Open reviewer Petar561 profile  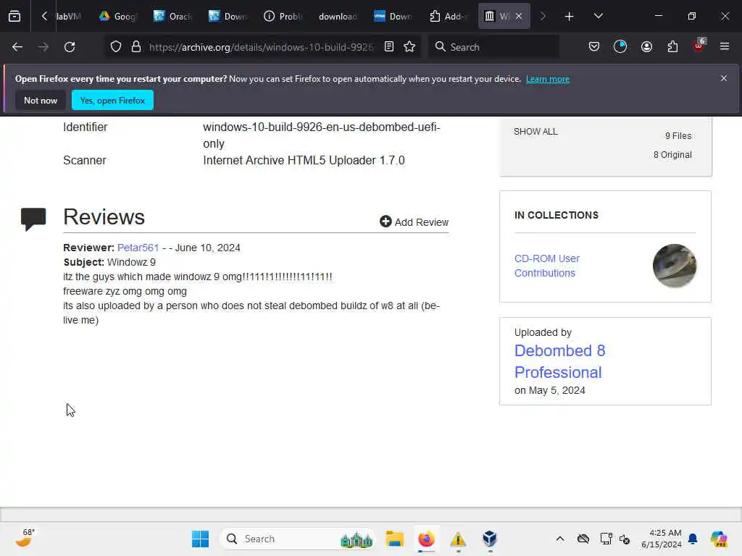(x=138, y=248)
